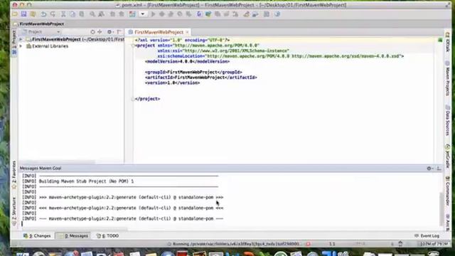Expand the FirstMavenWebProject tree node
Screen dimensions: 455x256
[x=21, y=39]
